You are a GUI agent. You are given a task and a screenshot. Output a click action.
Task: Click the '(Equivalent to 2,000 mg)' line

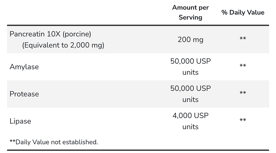(63, 45)
